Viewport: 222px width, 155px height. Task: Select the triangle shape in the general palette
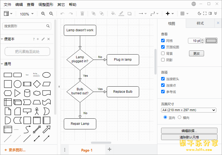click(x=17, y=93)
